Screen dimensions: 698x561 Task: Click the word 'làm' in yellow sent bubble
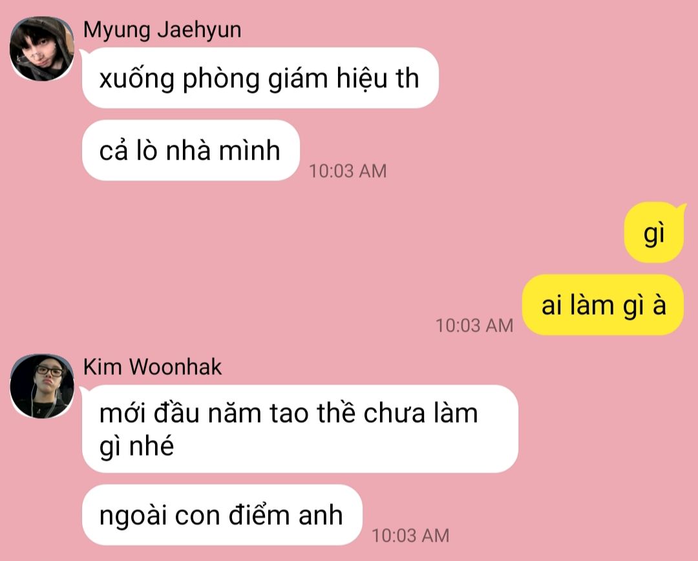(x=592, y=306)
